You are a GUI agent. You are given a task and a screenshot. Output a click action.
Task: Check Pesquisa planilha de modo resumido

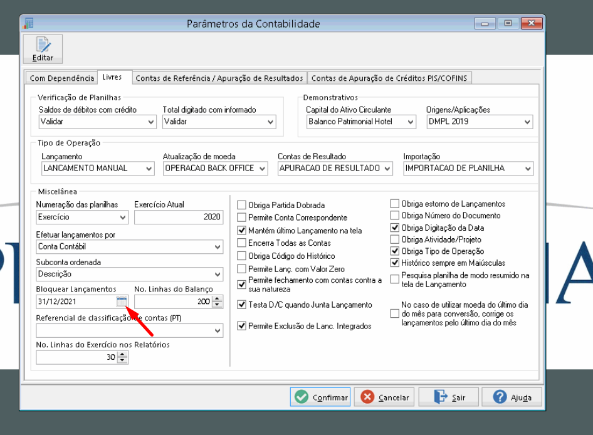pyautogui.click(x=395, y=280)
